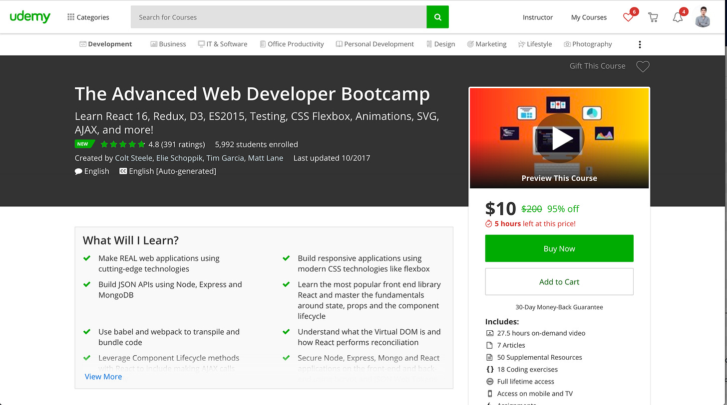Open the shopping cart icon
Image resolution: width=727 pixels, height=405 pixels.
click(653, 17)
